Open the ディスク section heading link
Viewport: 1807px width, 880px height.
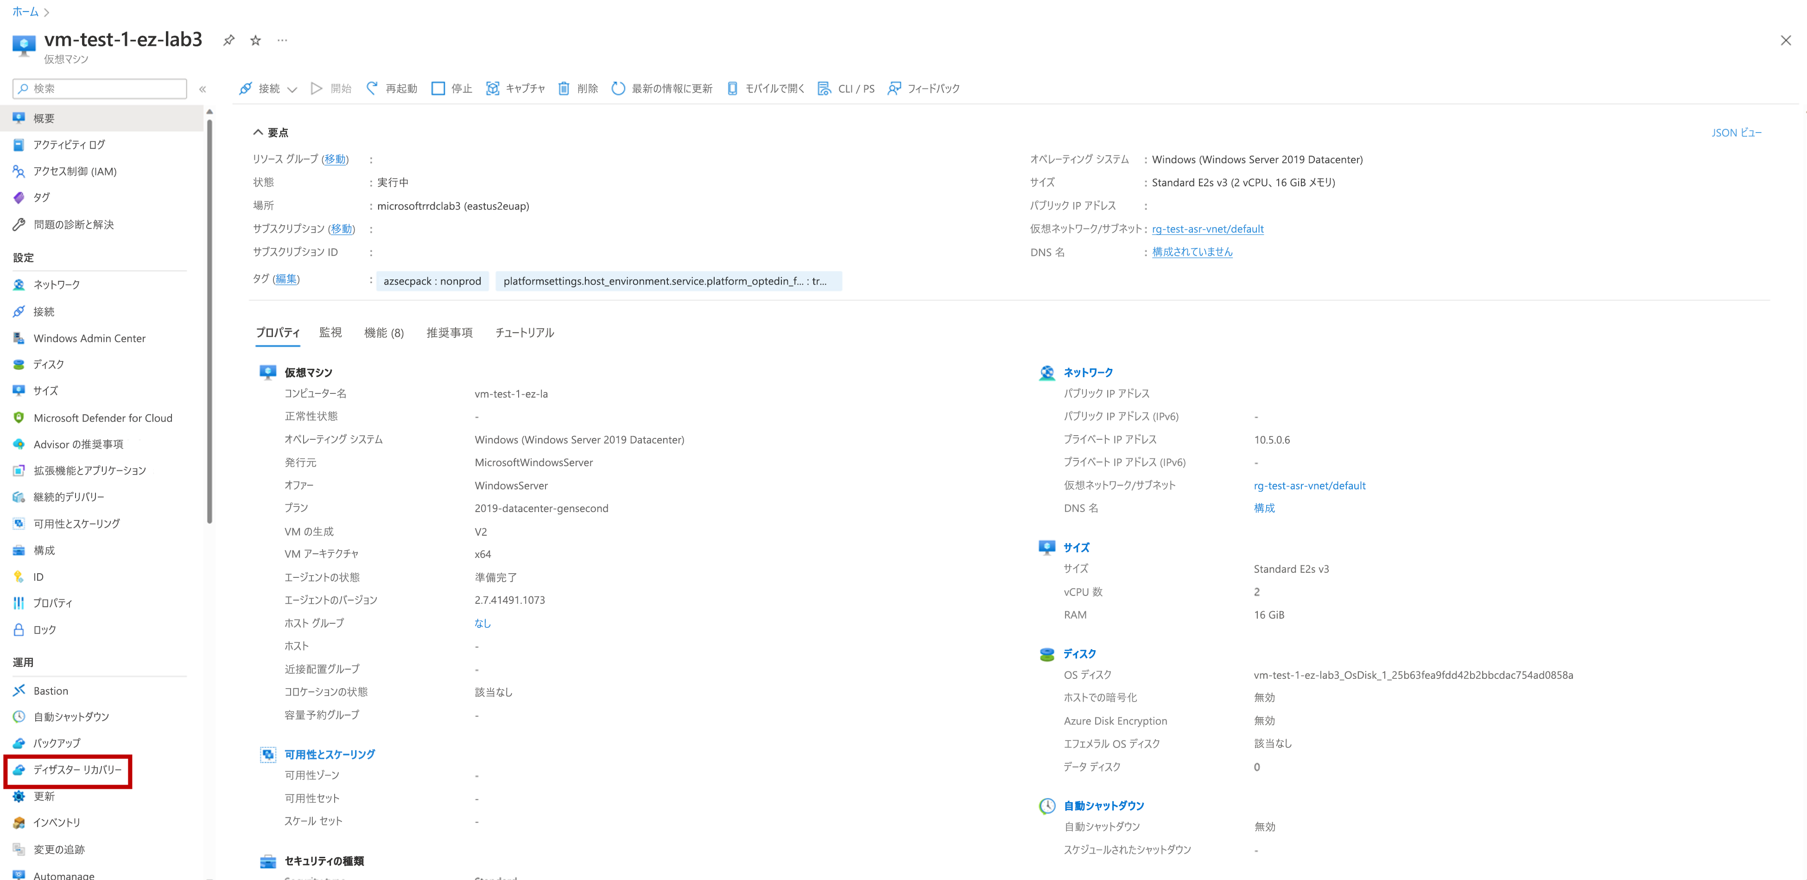(x=1079, y=653)
